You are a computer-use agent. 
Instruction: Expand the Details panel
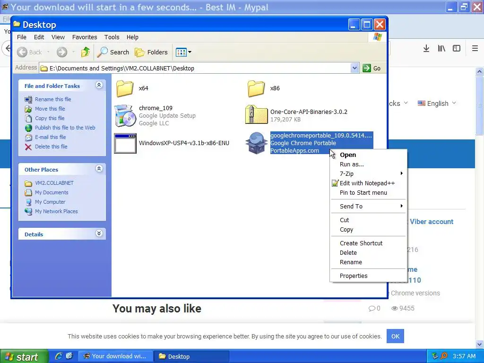tap(99, 233)
